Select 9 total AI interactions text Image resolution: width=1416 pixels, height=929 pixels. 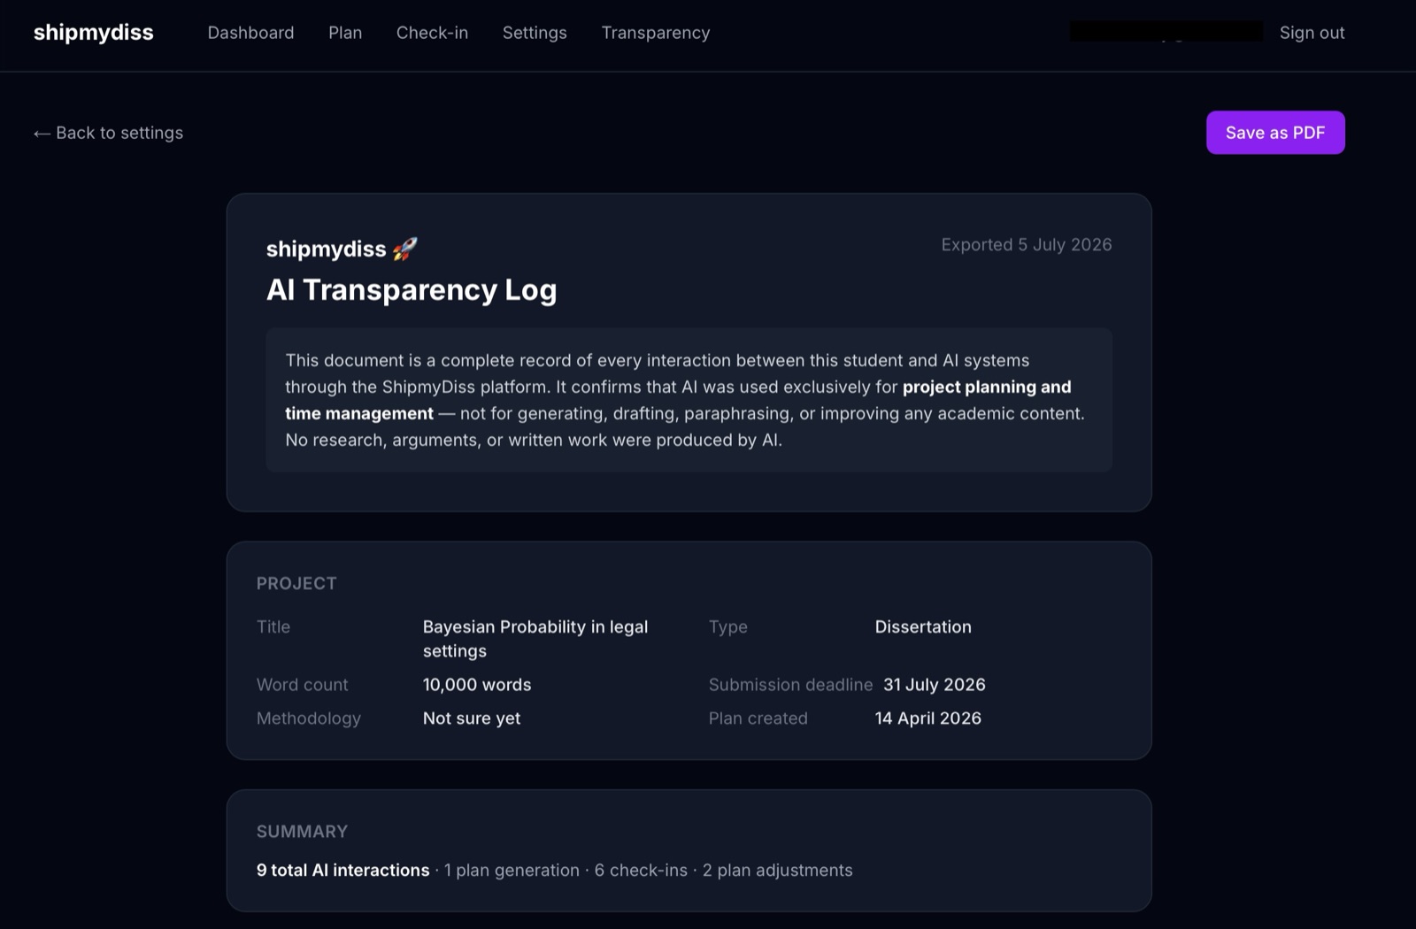coord(343,871)
